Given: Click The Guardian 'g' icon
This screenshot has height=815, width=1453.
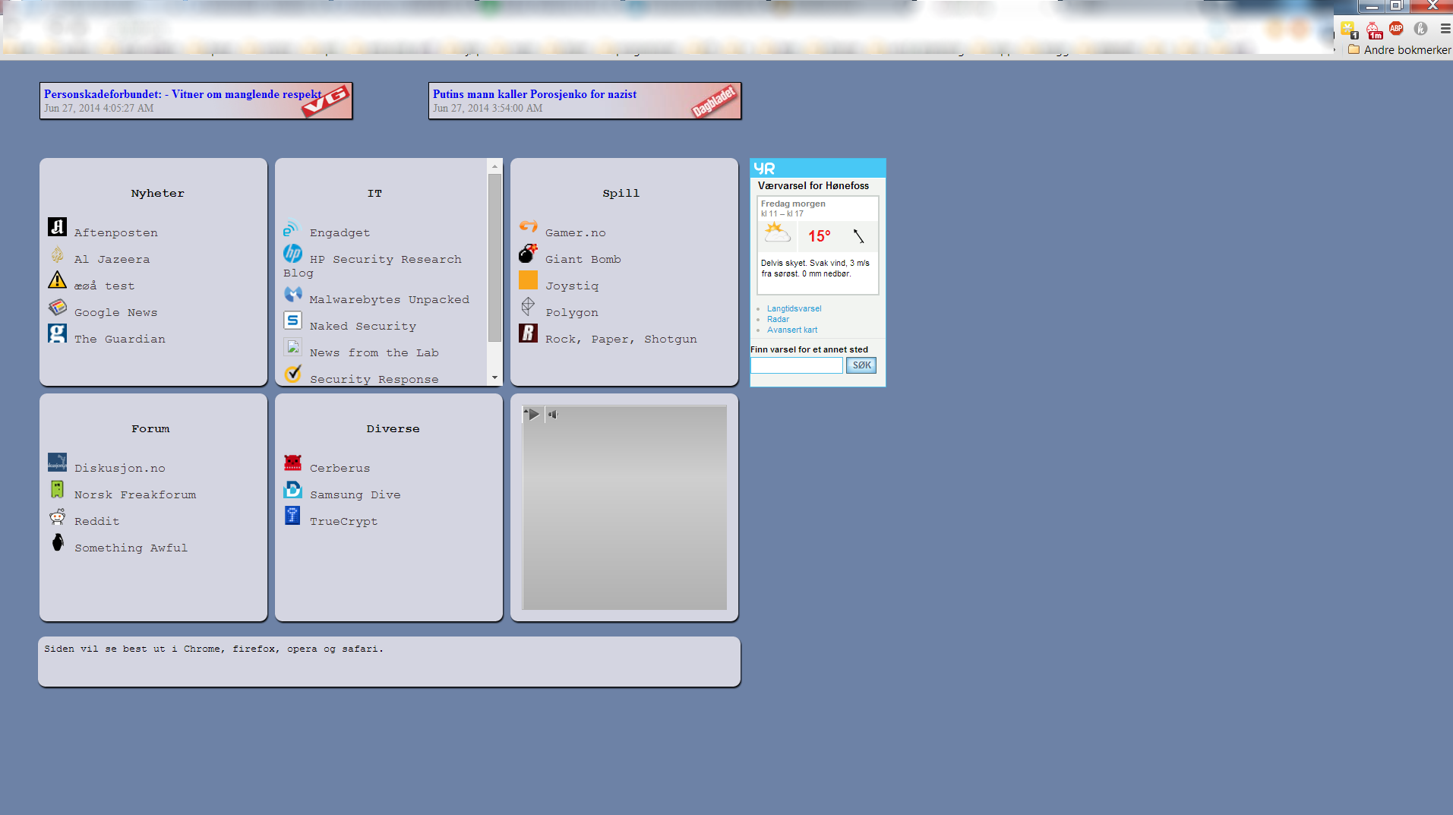Looking at the screenshot, I should tap(57, 333).
